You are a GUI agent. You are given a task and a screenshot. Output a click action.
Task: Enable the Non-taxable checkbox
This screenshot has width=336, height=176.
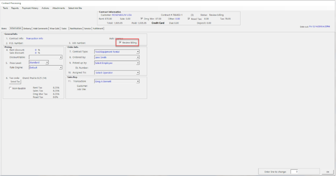[10, 88]
